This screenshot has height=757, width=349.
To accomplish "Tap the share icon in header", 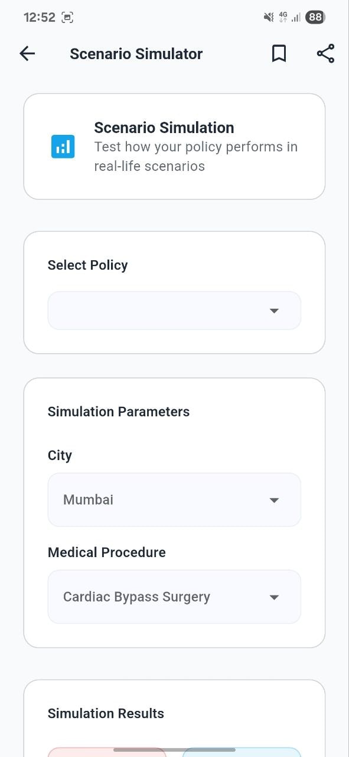I will (x=325, y=53).
